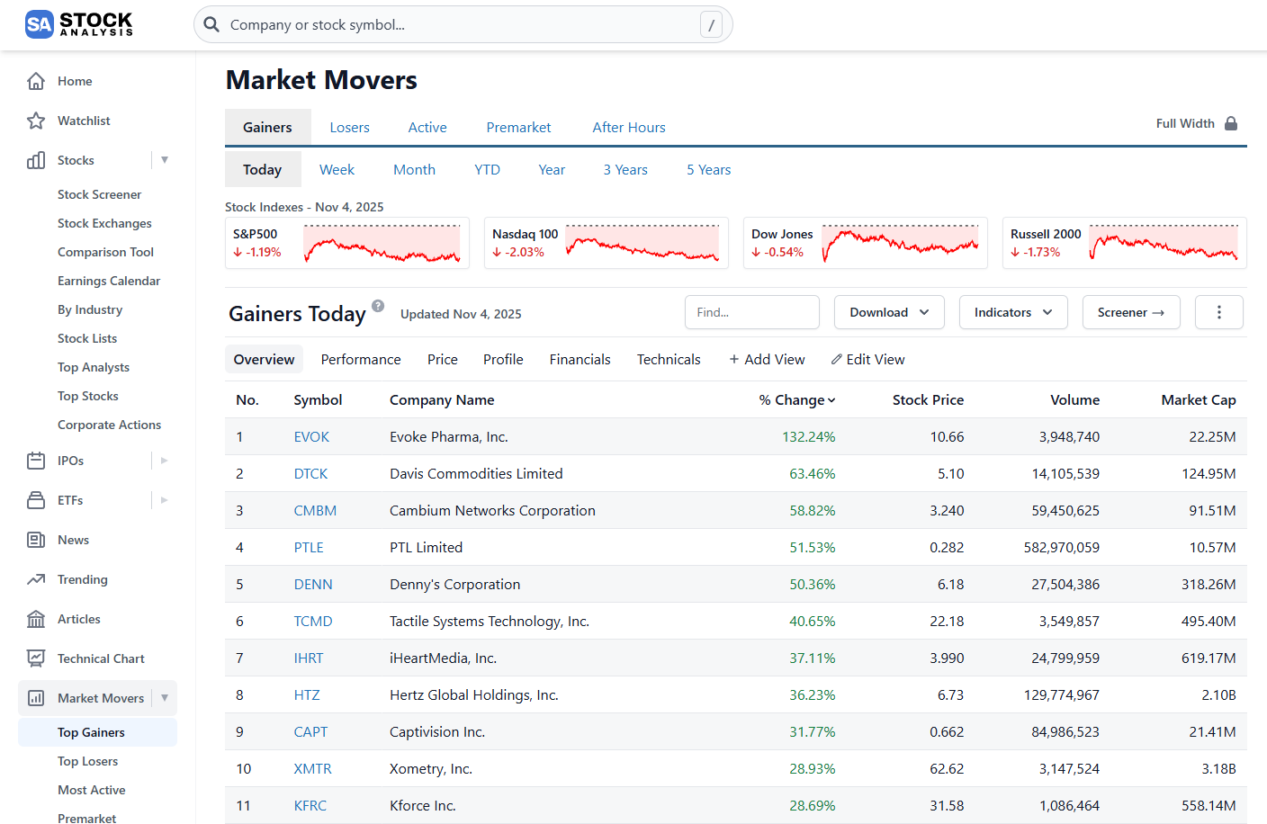
Task: Open Watchlist using the star icon
Action: [35, 121]
